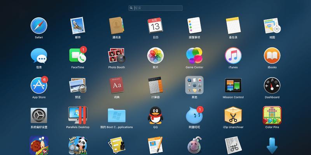The height and width of the screenshot is (155, 311).
Task: Open the 我的 Boot Camp applications folder
Action: tap(117, 115)
